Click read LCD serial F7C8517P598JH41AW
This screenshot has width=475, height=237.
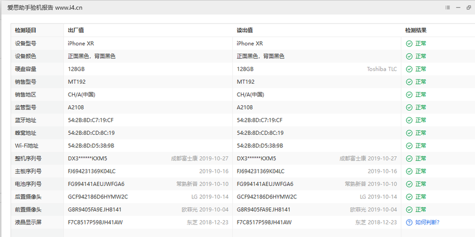[x=264, y=222]
